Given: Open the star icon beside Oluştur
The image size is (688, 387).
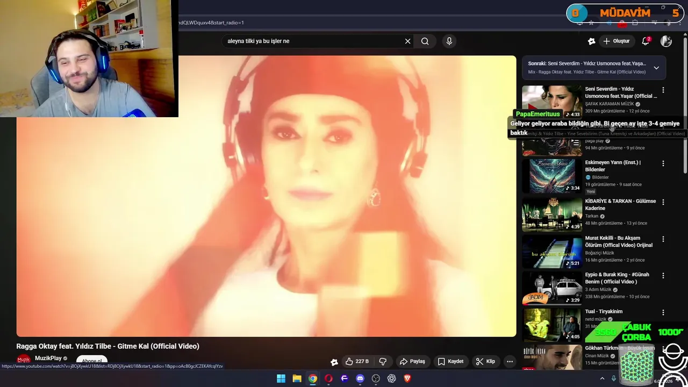Looking at the screenshot, I should [591, 41].
